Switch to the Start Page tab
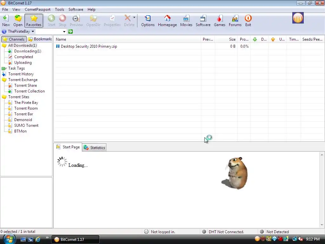The image size is (325, 244). pyautogui.click(x=68, y=147)
